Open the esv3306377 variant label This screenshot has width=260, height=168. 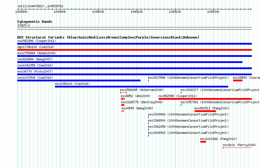tap(220, 90)
